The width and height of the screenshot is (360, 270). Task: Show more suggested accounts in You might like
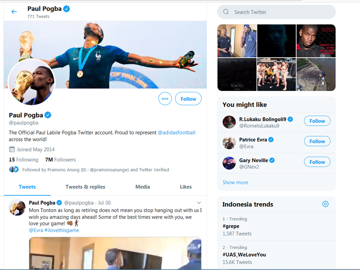[x=235, y=182]
